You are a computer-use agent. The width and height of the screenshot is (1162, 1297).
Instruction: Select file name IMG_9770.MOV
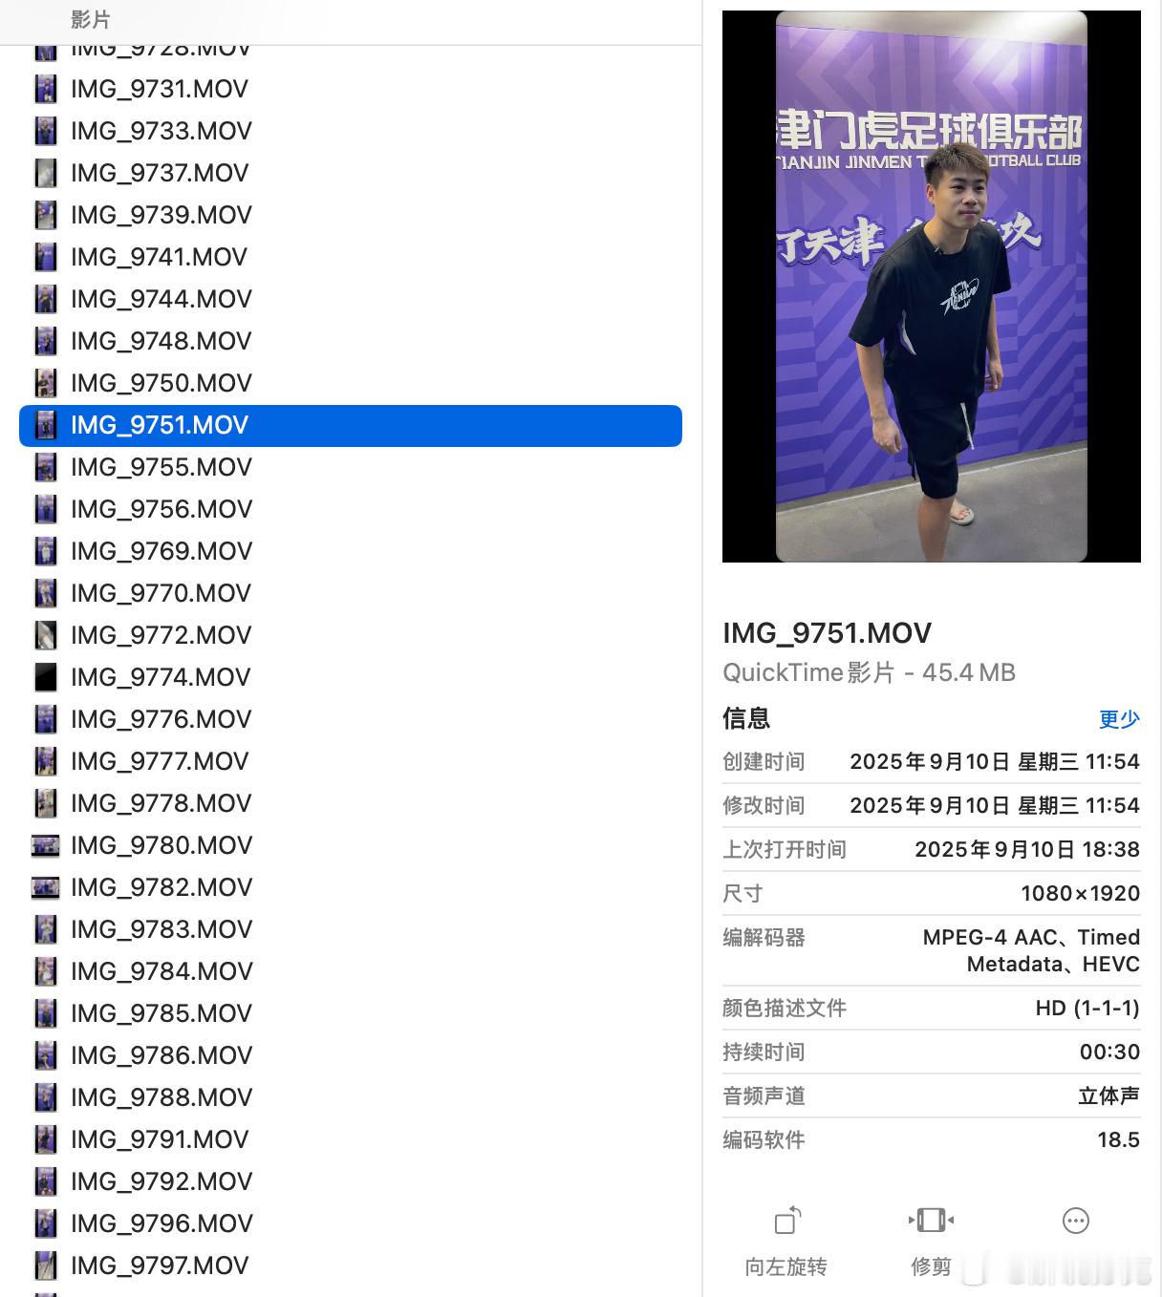tap(161, 593)
